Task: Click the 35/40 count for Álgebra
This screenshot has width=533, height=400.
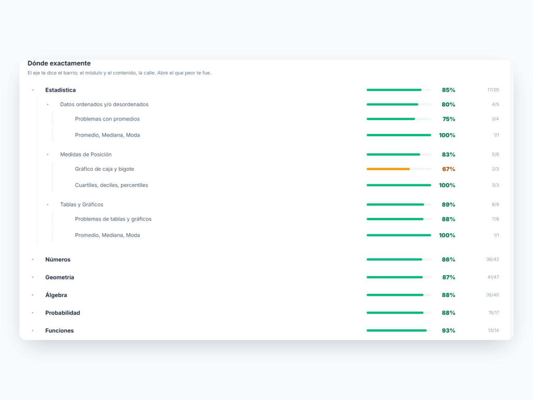Action: pos(493,295)
